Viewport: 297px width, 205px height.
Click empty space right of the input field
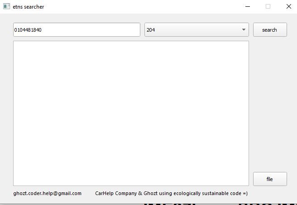pyautogui.click(x=142, y=30)
